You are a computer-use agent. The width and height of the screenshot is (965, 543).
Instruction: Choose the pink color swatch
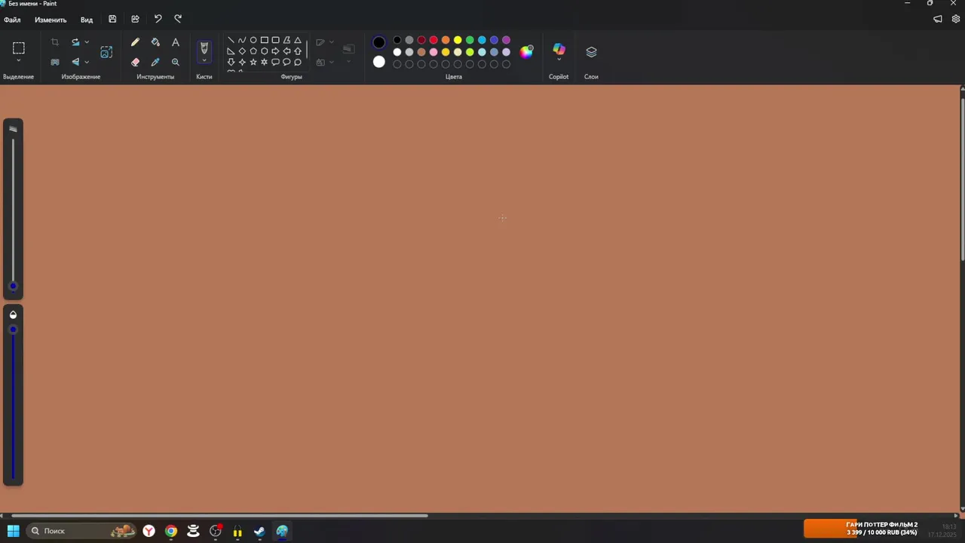click(x=433, y=52)
